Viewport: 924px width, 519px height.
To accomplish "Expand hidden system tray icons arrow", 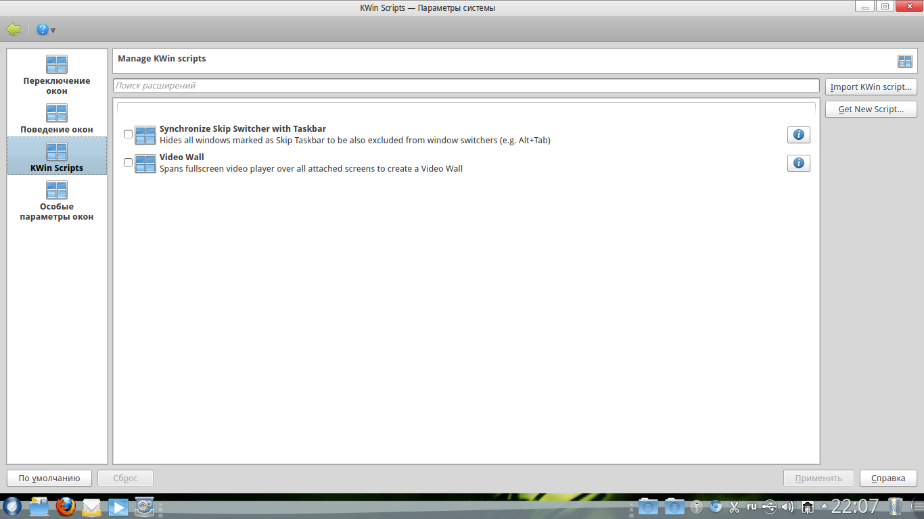I will pos(825,505).
